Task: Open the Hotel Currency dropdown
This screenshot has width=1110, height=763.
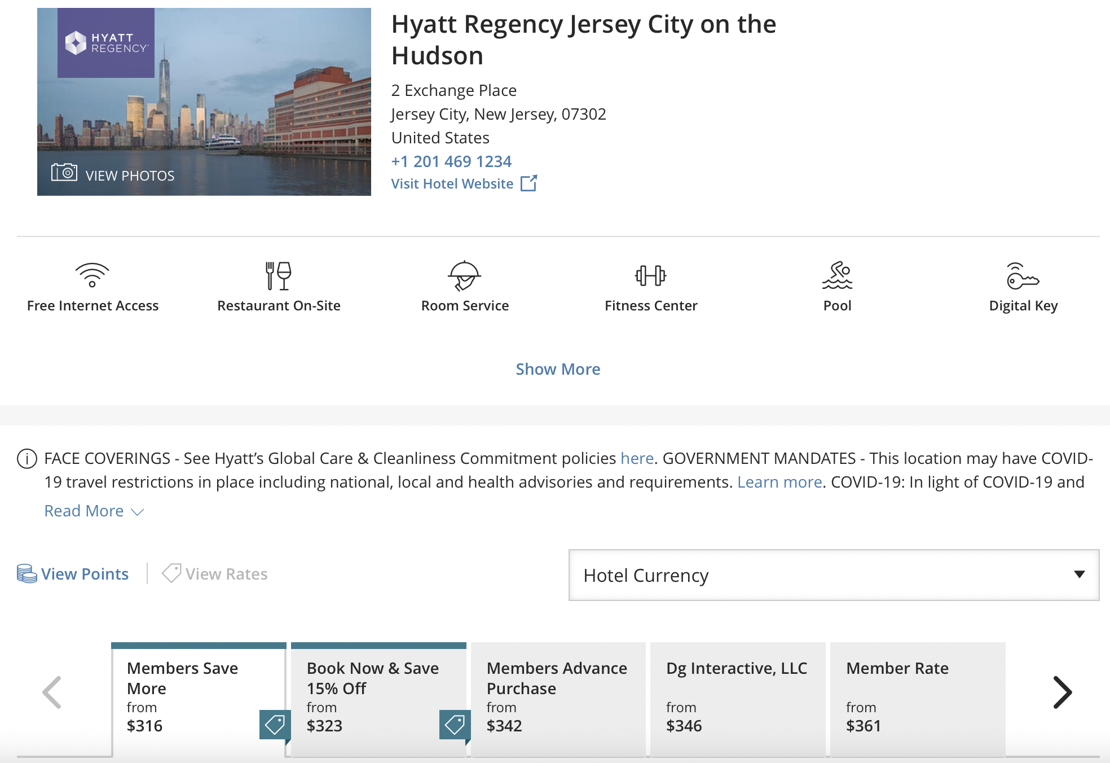Action: pos(834,575)
